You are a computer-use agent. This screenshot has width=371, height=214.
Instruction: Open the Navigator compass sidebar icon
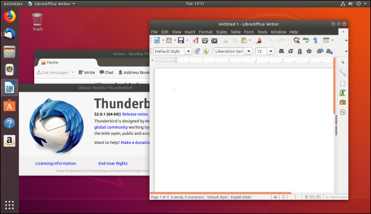pos(342,112)
